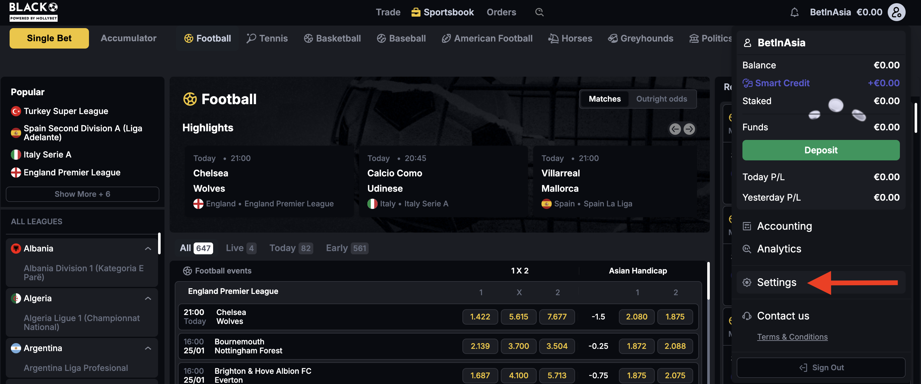Select the Tennis sport icon tab
This screenshot has width=921, height=384.
[x=267, y=38]
